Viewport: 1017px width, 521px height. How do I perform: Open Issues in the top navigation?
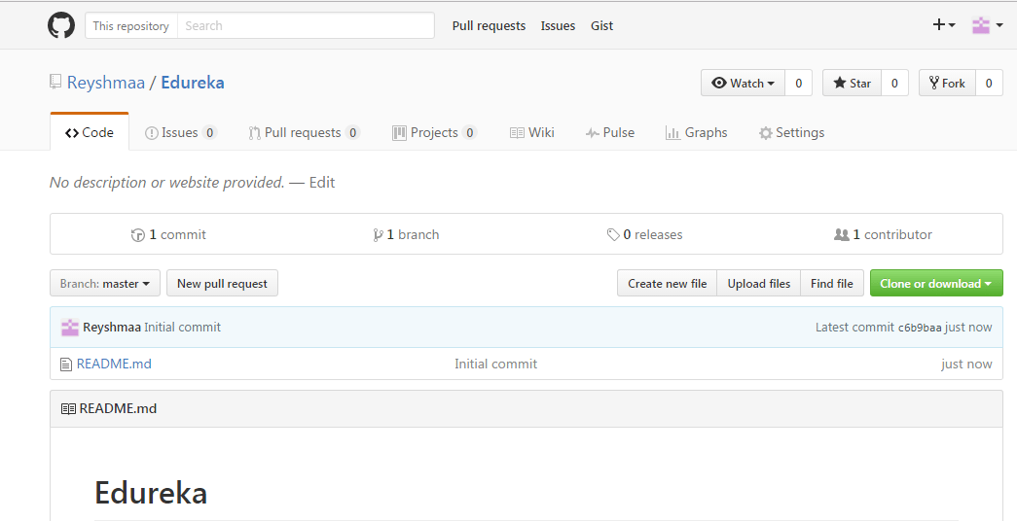click(558, 26)
